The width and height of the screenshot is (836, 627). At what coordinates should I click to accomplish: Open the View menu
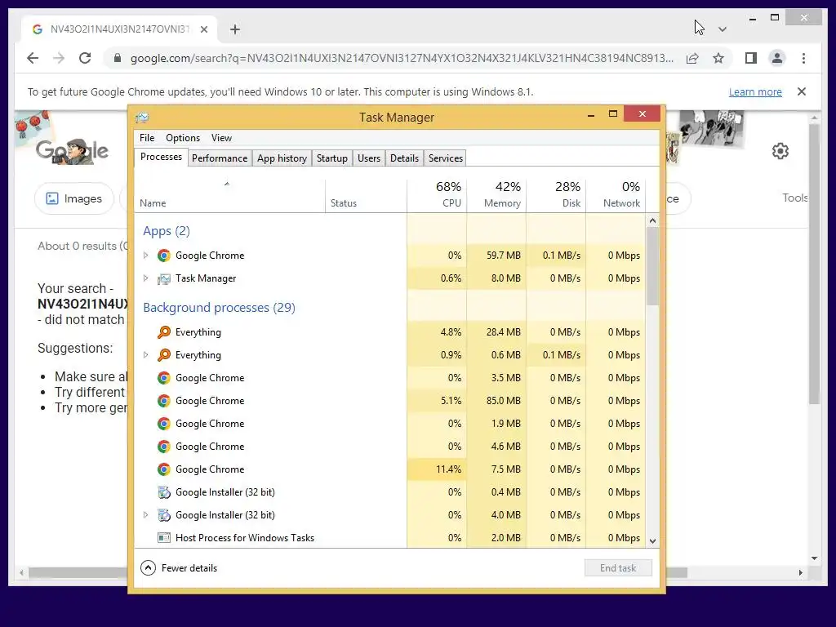tap(221, 137)
